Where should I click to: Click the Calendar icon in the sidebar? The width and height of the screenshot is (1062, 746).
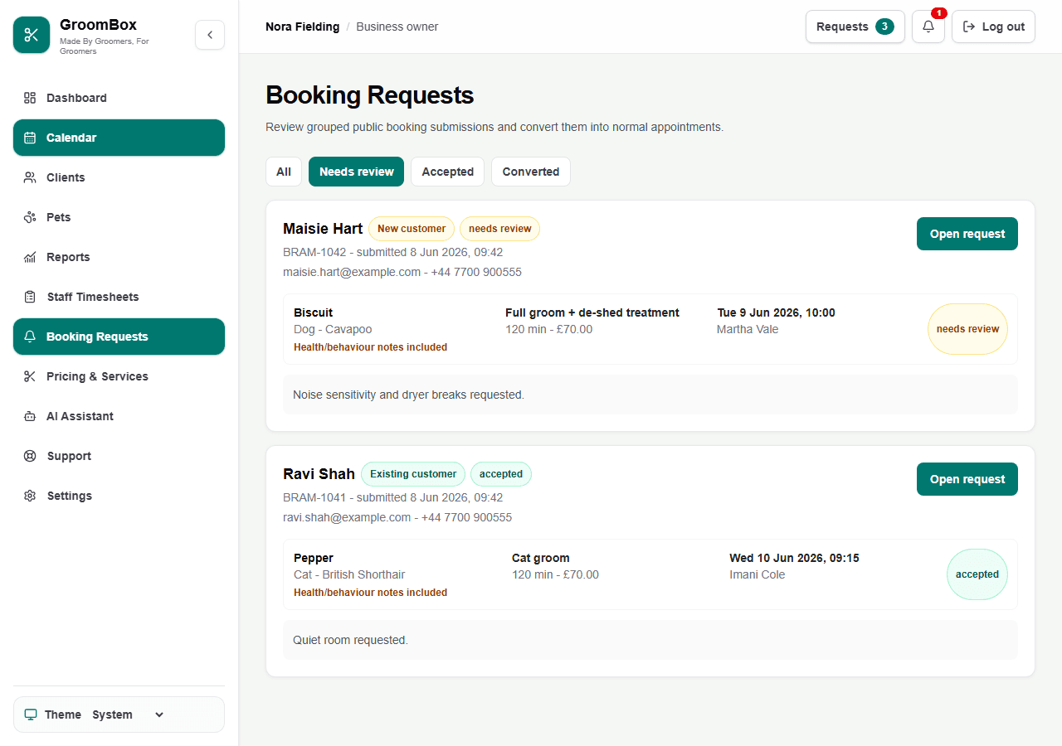[x=30, y=138]
